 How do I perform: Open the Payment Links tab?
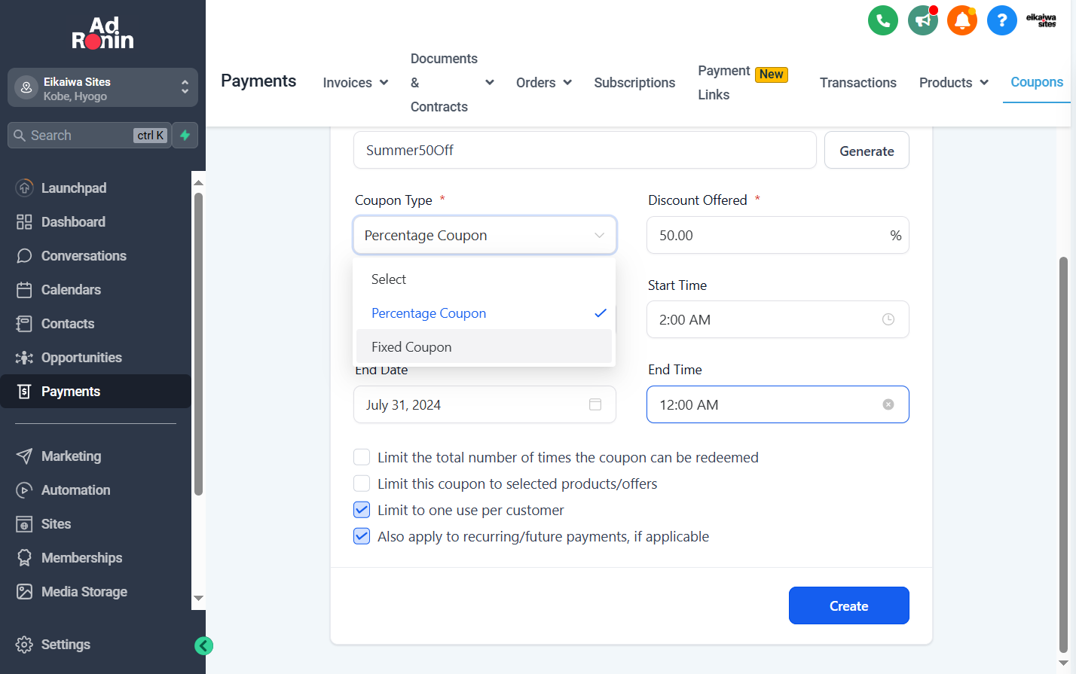coord(743,83)
